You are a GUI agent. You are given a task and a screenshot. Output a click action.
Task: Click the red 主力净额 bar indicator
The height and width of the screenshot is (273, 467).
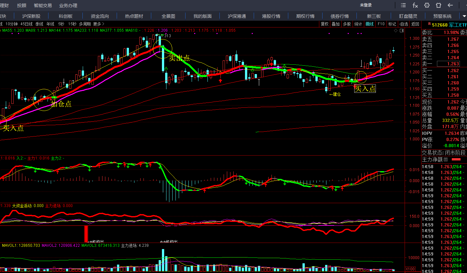(x=456, y=159)
